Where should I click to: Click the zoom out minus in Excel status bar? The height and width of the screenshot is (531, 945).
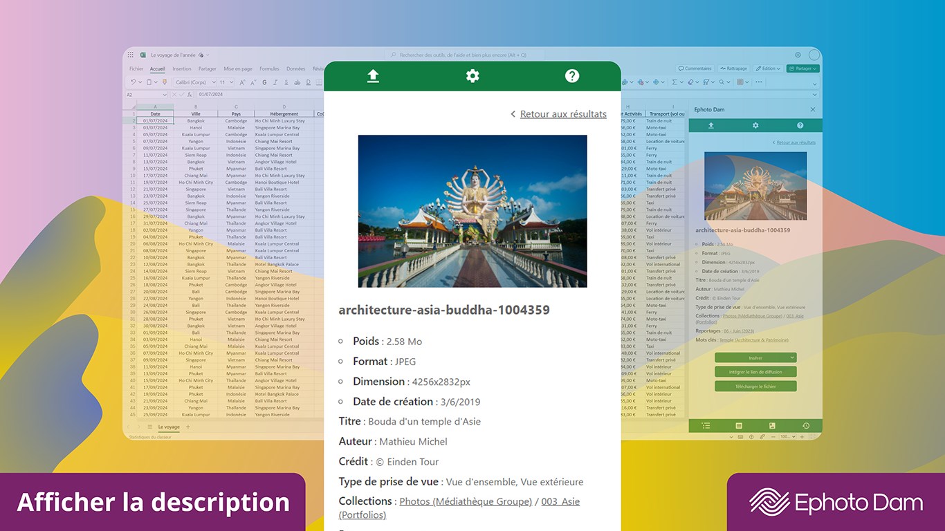coord(773,436)
